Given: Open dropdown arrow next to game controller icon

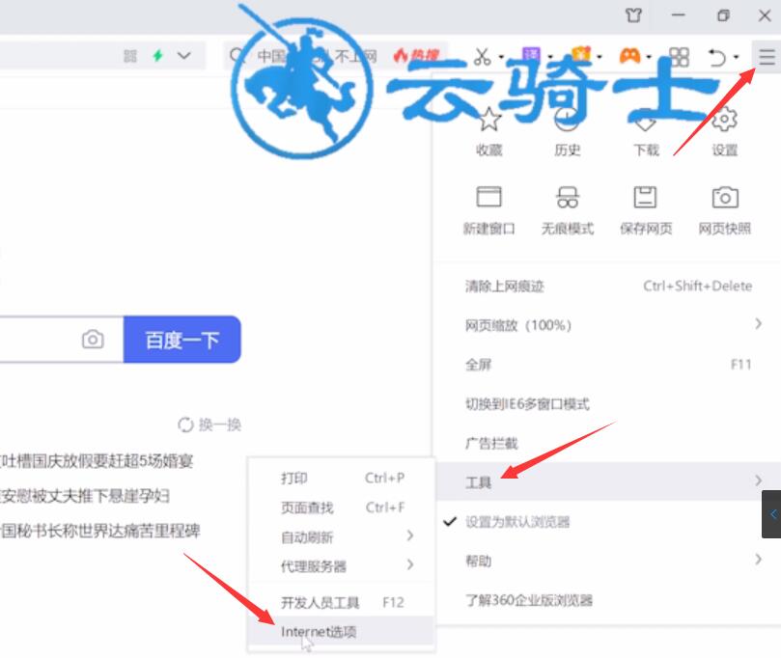Looking at the screenshot, I should pos(649,57).
